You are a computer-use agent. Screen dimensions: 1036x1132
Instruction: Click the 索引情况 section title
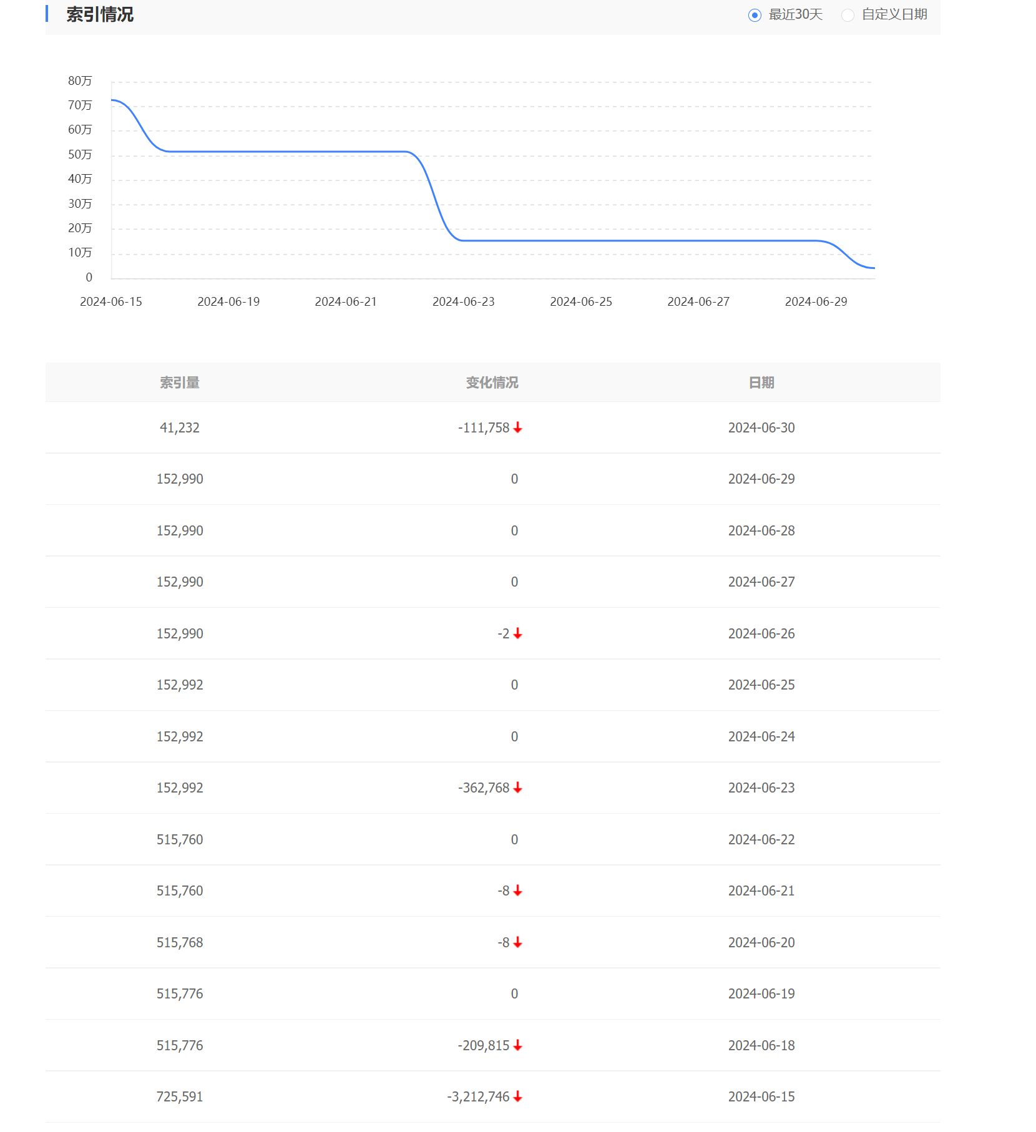100,14
